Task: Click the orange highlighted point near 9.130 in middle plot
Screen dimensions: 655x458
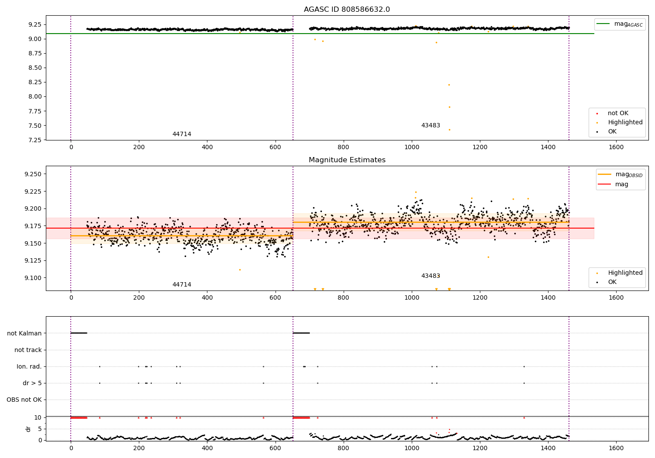Action: tap(488, 257)
